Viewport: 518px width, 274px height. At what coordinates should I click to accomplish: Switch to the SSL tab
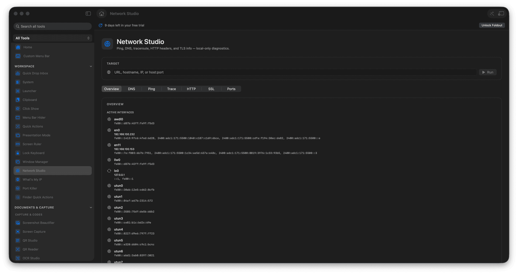[211, 89]
